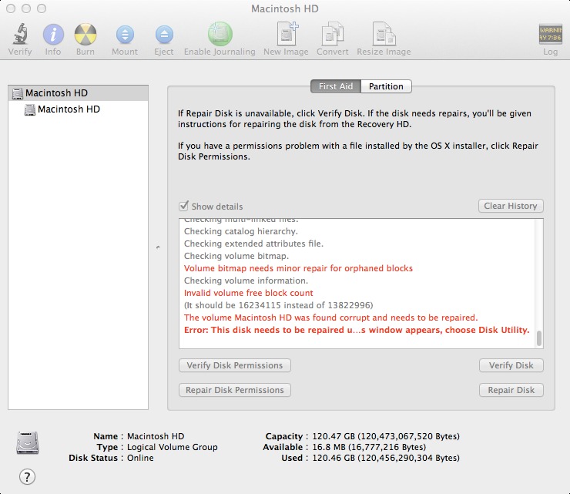Viewport: 570px width, 494px height.
Task: Click the Available value 16.8 MB
Action: pyautogui.click(x=369, y=447)
